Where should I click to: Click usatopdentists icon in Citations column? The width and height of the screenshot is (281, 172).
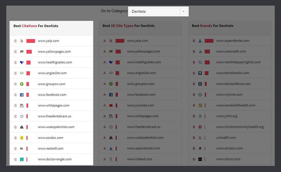(22, 127)
